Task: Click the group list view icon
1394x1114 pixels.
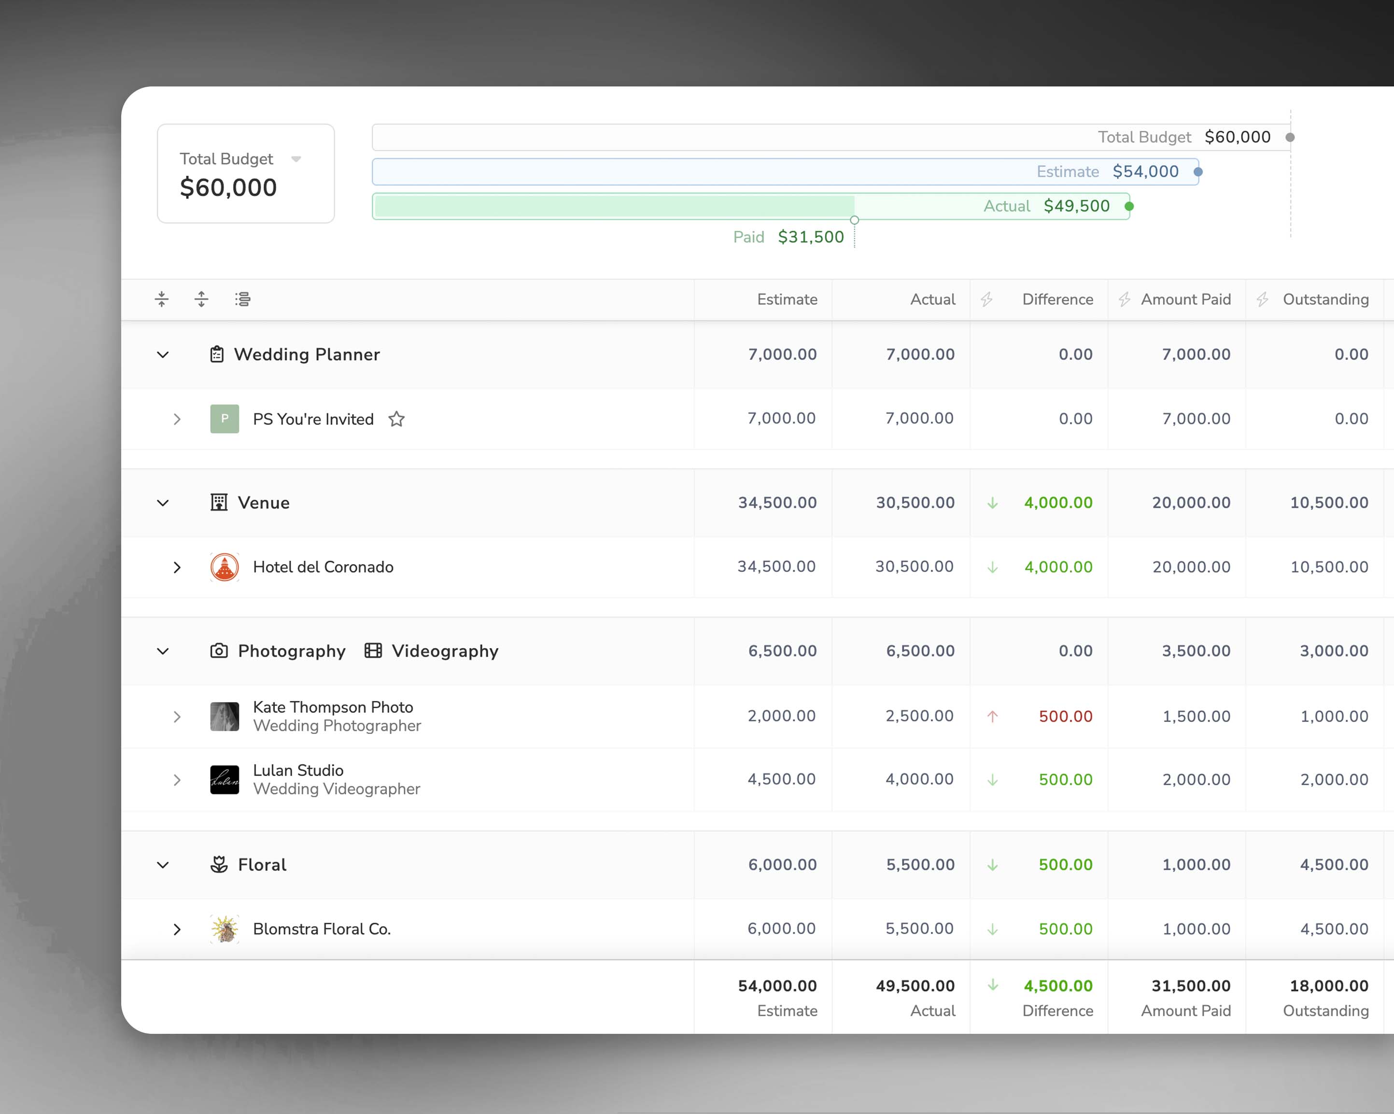Action: pyautogui.click(x=242, y=299)
